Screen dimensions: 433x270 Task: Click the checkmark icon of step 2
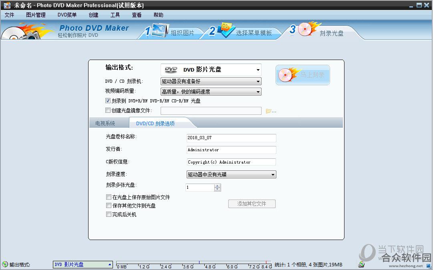[x=226, y=30]
